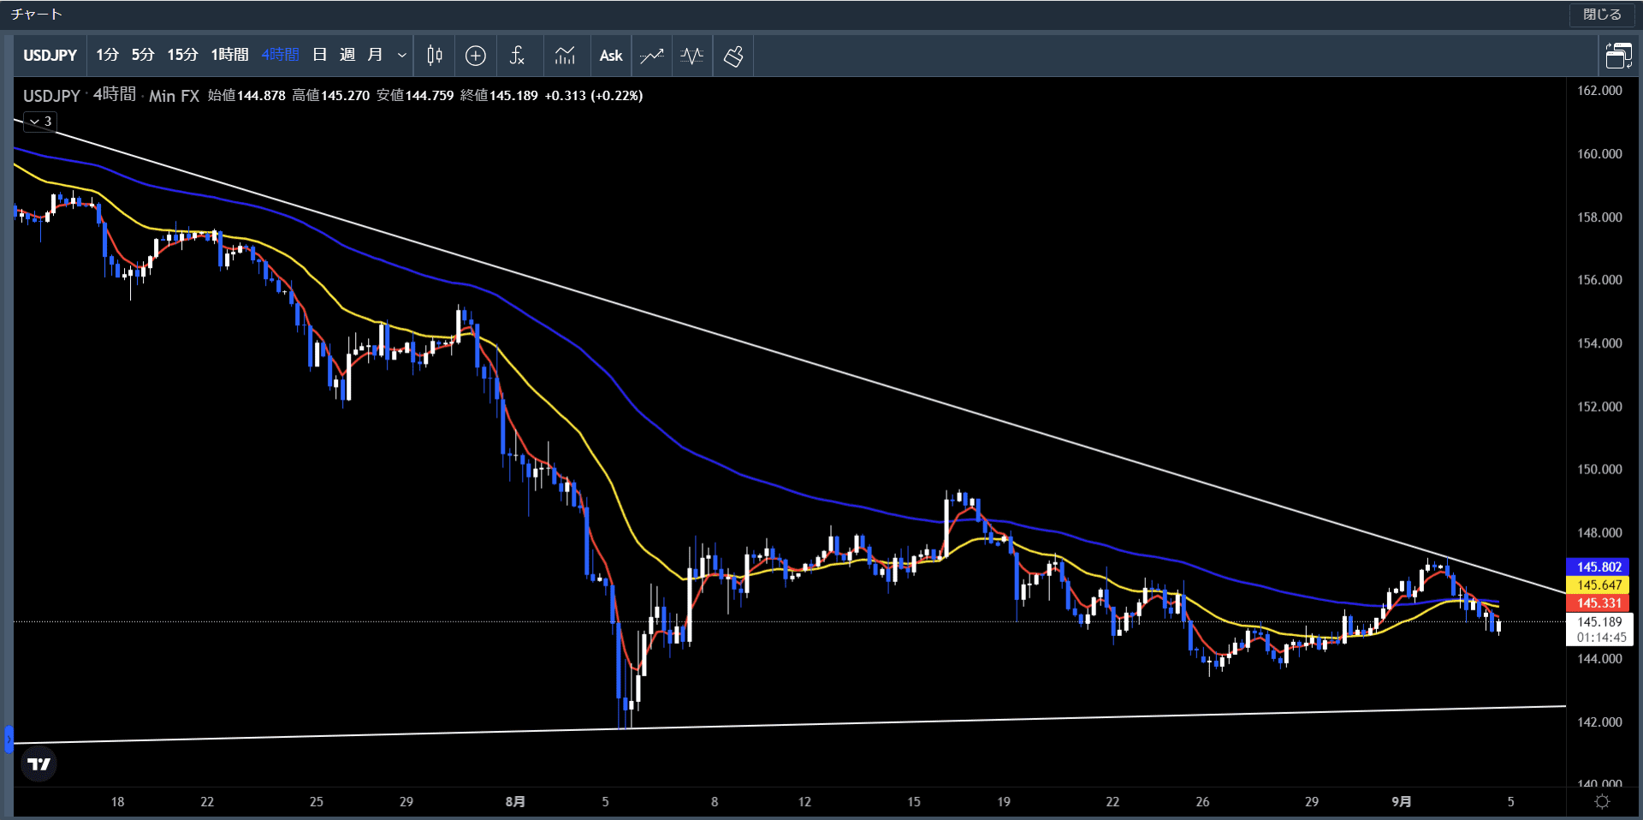
Task: Click the 150.000 price axis label
Action: pyautogui.click(x=1599, y=469)
